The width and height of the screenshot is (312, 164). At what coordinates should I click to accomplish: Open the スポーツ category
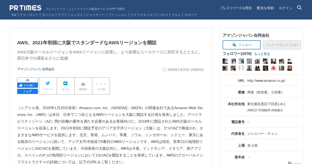pos(191,15)
